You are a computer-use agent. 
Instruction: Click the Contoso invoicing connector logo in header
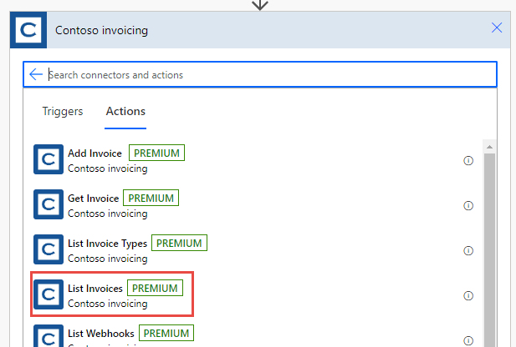point(28,30)
